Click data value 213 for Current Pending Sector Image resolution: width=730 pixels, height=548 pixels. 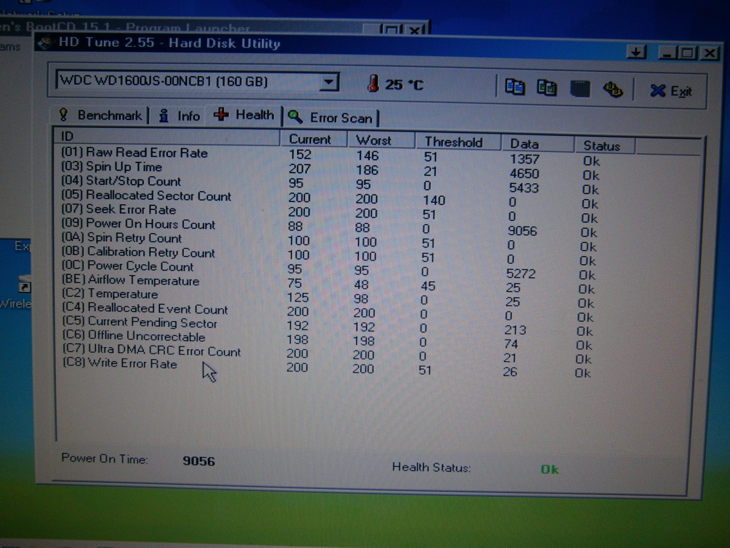click(x=515, y=330)
